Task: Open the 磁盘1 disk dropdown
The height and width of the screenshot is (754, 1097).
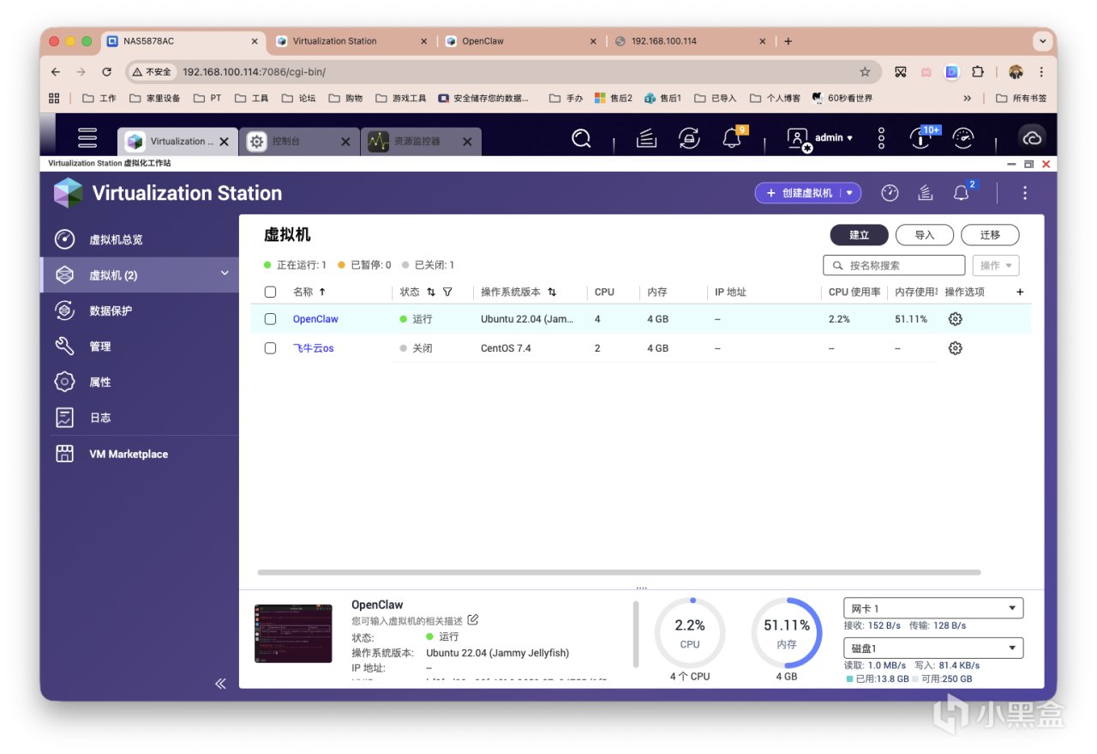Action: coord(933,648)
